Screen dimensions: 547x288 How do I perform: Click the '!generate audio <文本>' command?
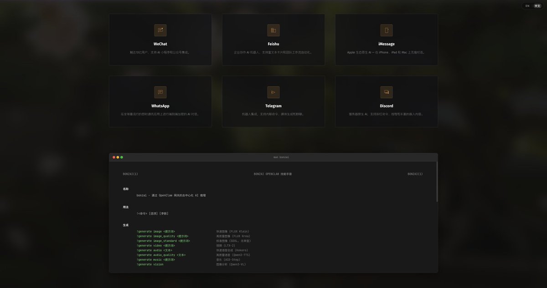pos(155,250)
